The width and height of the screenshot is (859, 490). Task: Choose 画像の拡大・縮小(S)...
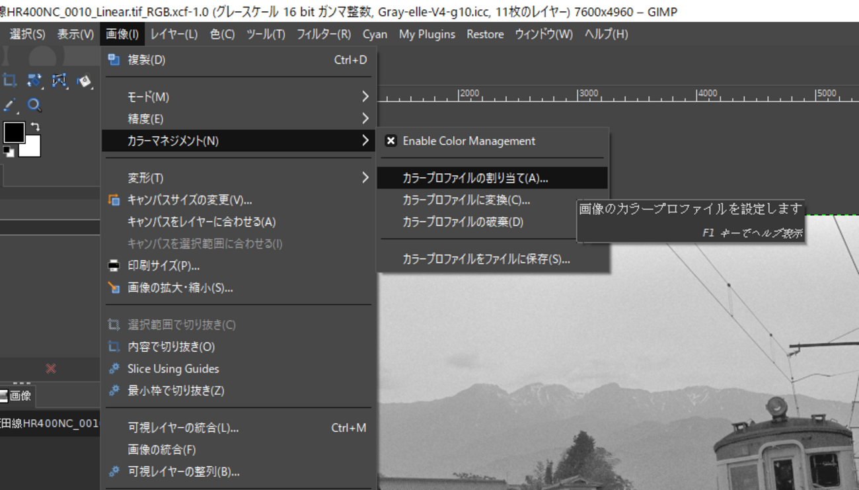238,288
